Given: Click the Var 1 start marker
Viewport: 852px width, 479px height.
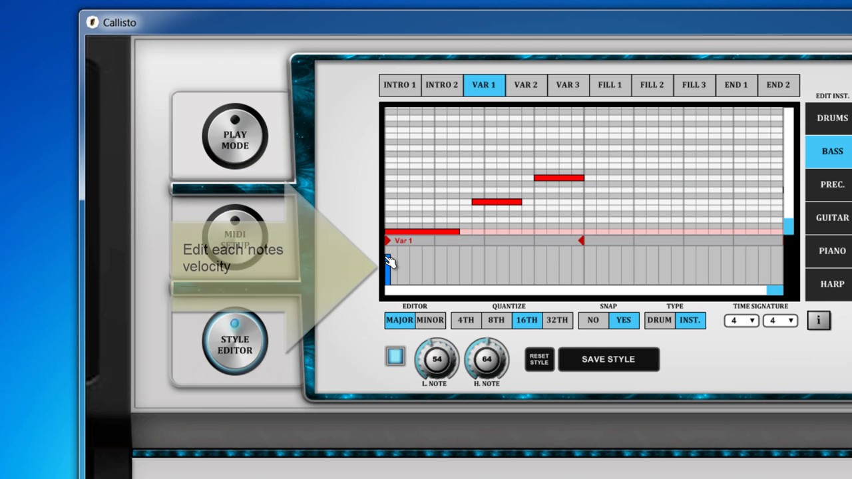Looking at the screenshot, I should (x=388, y=240).
